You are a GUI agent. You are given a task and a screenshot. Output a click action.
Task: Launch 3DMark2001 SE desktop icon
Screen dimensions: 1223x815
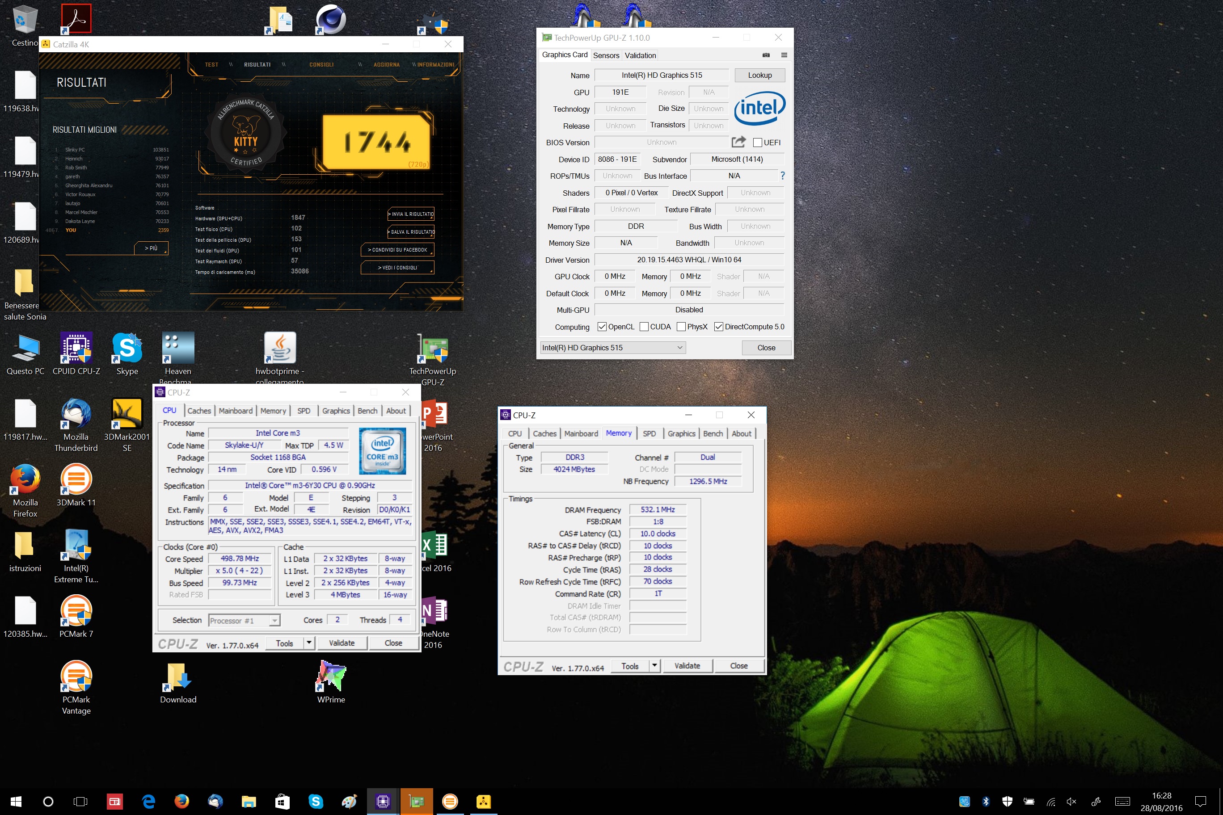(127, 424)
